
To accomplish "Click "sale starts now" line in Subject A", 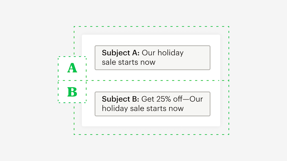I will tap(128, 63).
